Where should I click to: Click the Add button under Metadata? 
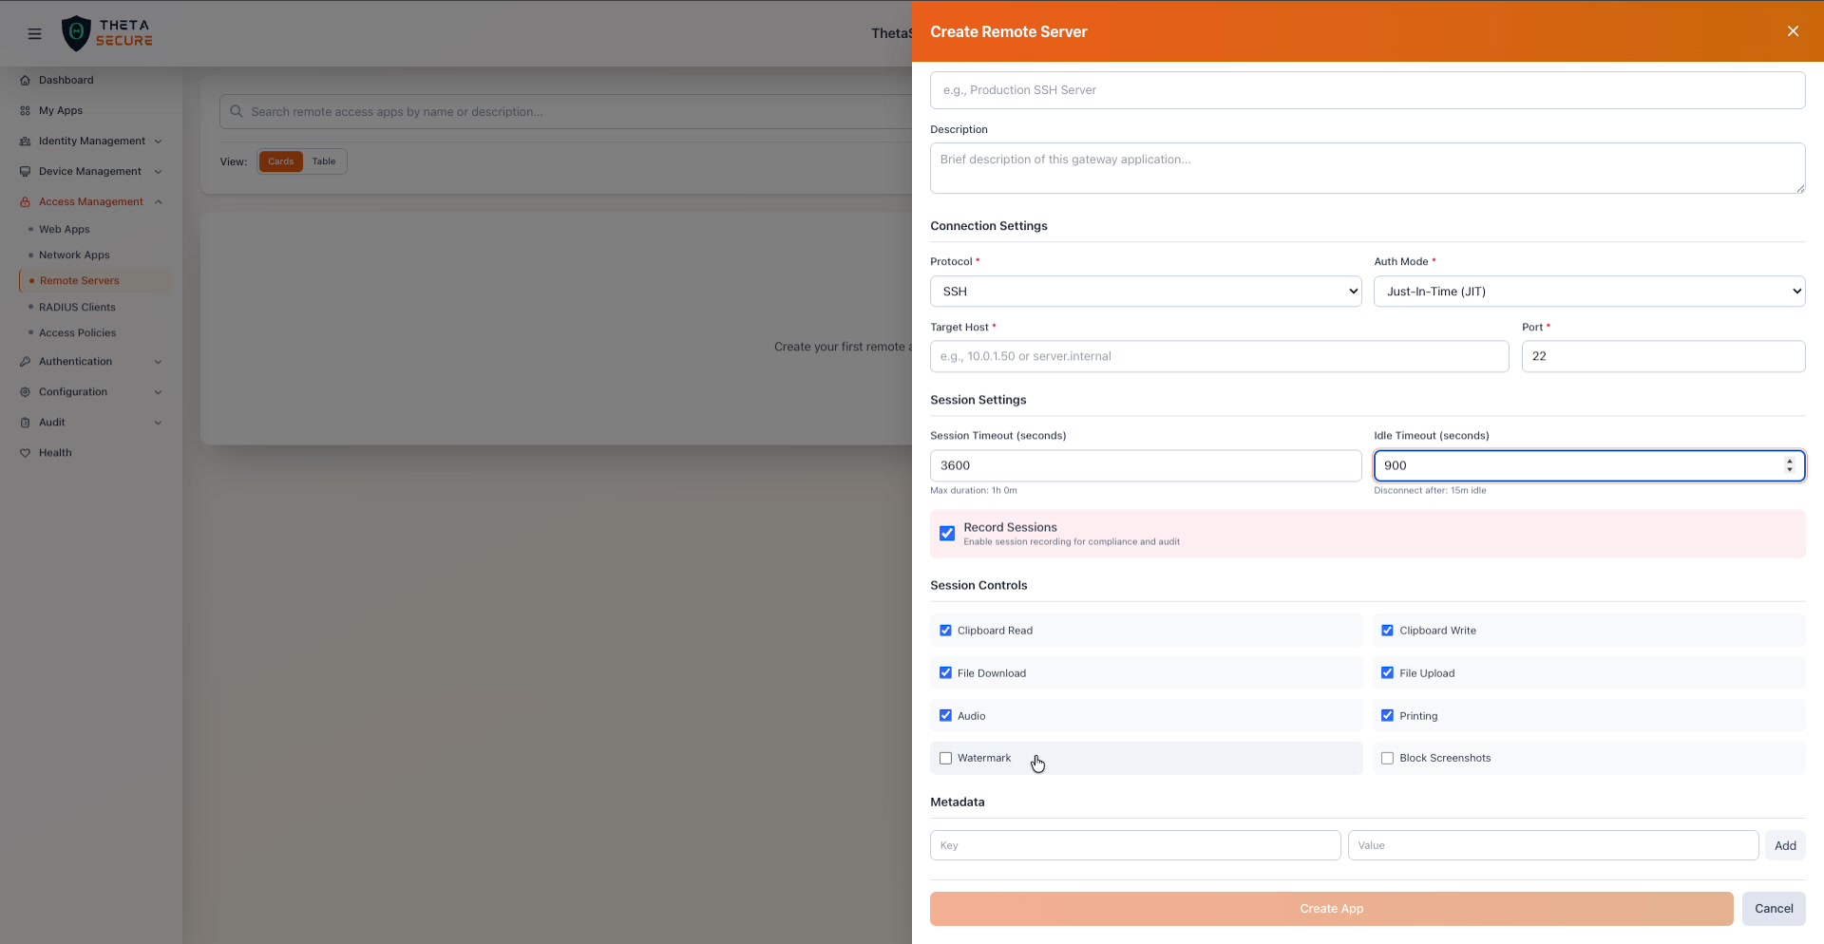tap(1785, 845)
